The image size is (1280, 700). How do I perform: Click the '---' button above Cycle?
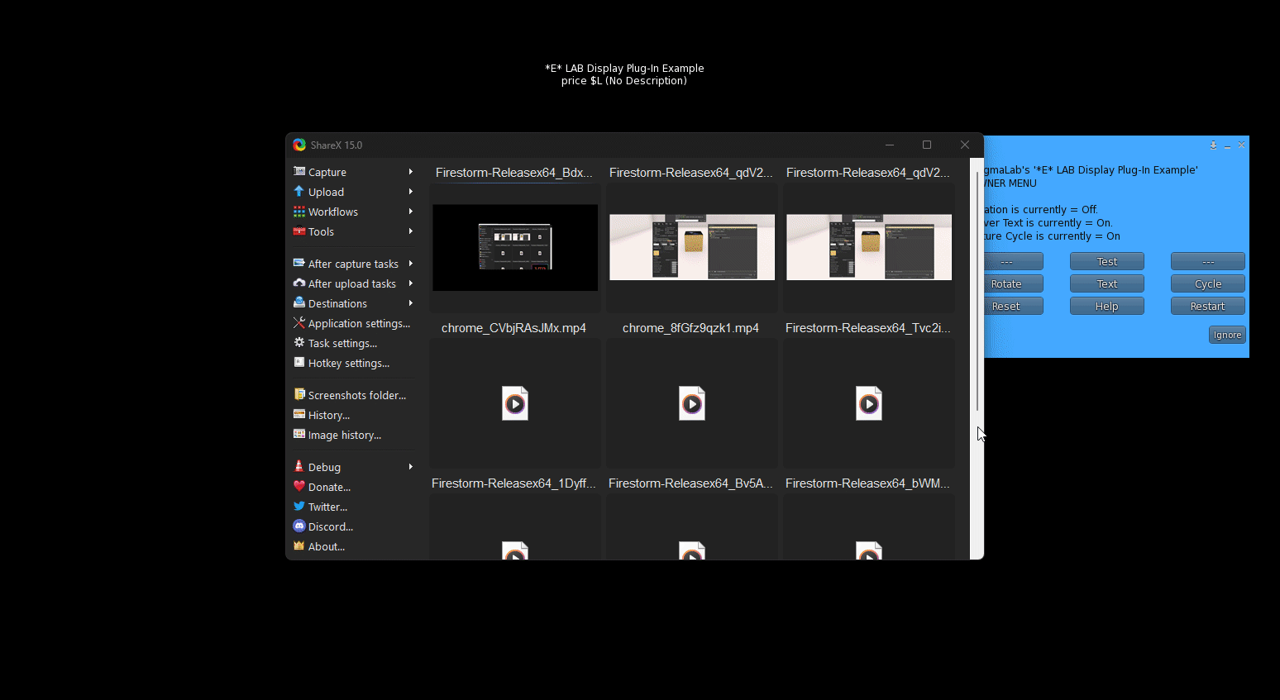pos(1208,261)
